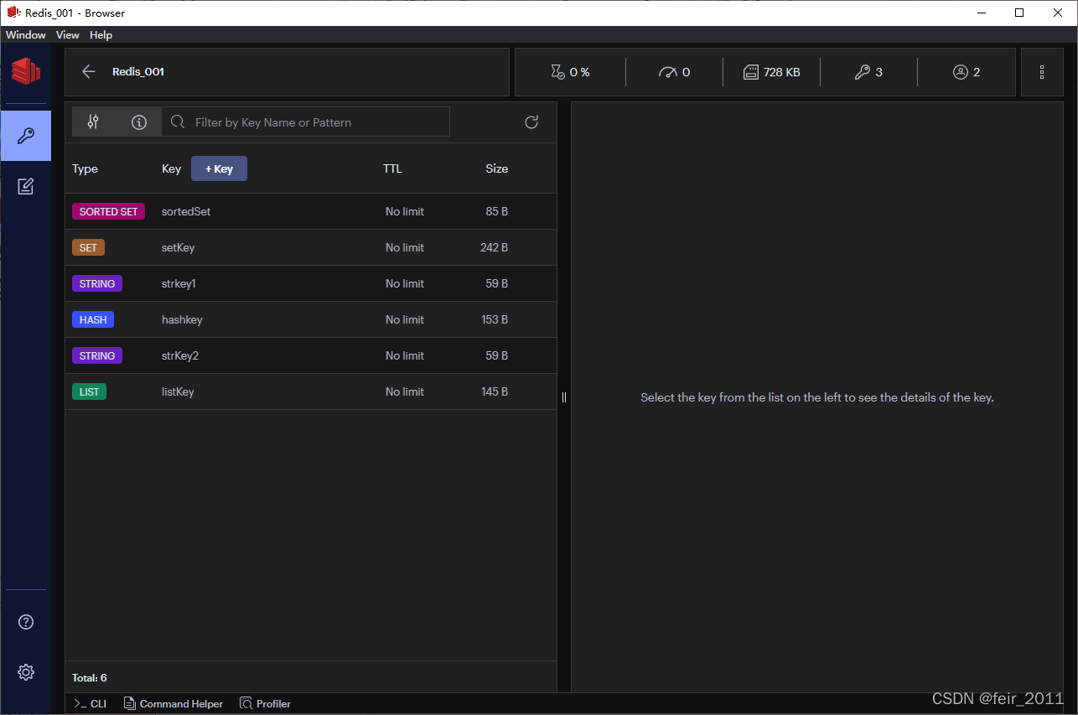Open the Browser key icon in sidebar
The height and width of the screenshot is (715, 1078).
25,136
